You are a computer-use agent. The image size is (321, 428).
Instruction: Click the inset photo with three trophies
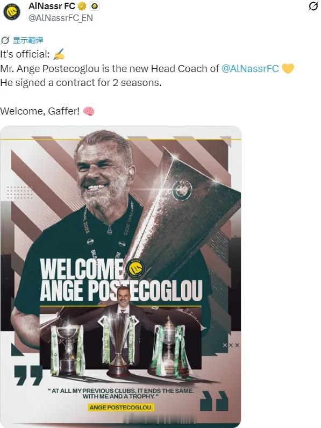click(x=120, y=341)
